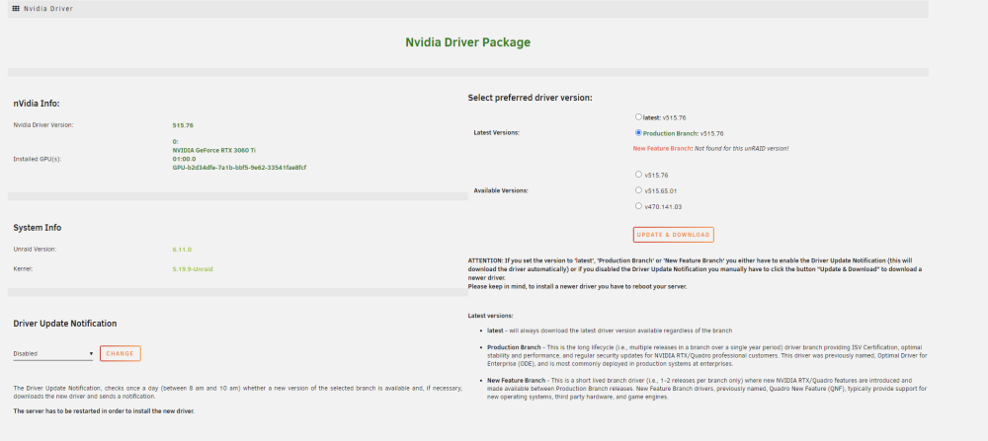Choose available version v470.141.03
The width and height of the screenshot is (988, 441).
pos(638,206)
